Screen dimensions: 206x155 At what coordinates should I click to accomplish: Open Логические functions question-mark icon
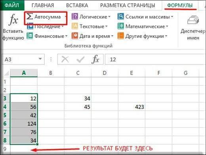click(75, 17)
